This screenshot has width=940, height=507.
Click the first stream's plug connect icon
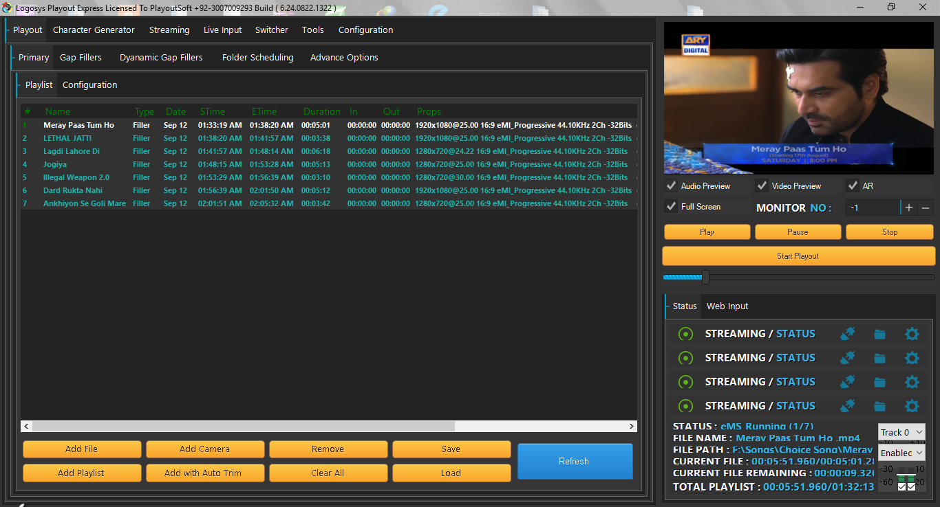click(x=847, y=334)
